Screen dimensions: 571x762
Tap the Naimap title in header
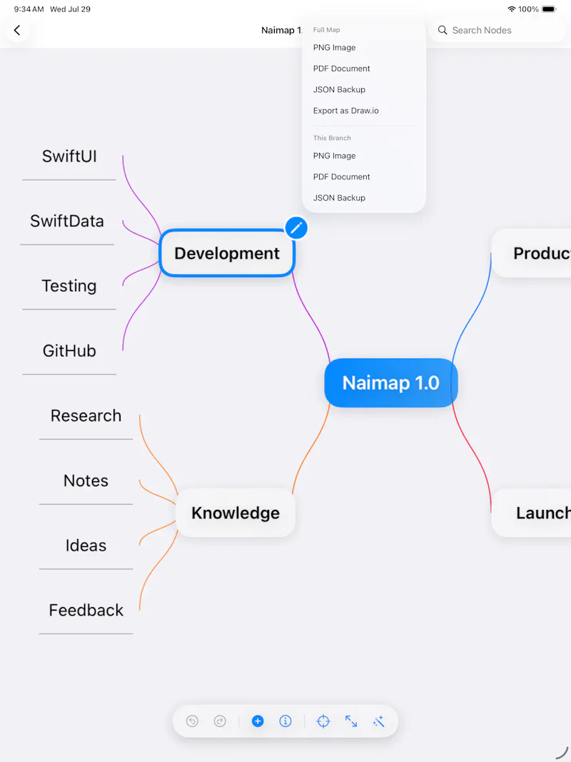click(281, 30)
